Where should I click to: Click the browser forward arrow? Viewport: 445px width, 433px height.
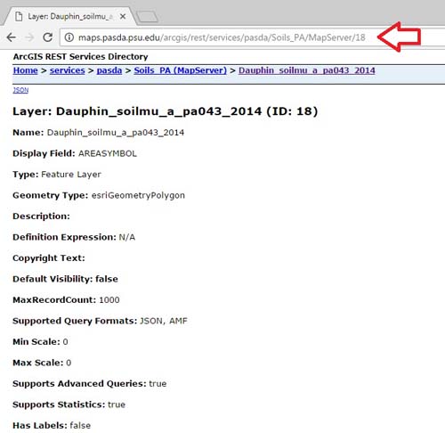tap(29, 37)
